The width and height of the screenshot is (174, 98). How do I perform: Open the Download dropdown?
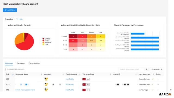click(157, 69)
